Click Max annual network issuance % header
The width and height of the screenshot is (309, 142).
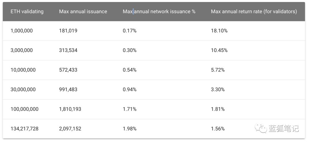pos(159,11)
